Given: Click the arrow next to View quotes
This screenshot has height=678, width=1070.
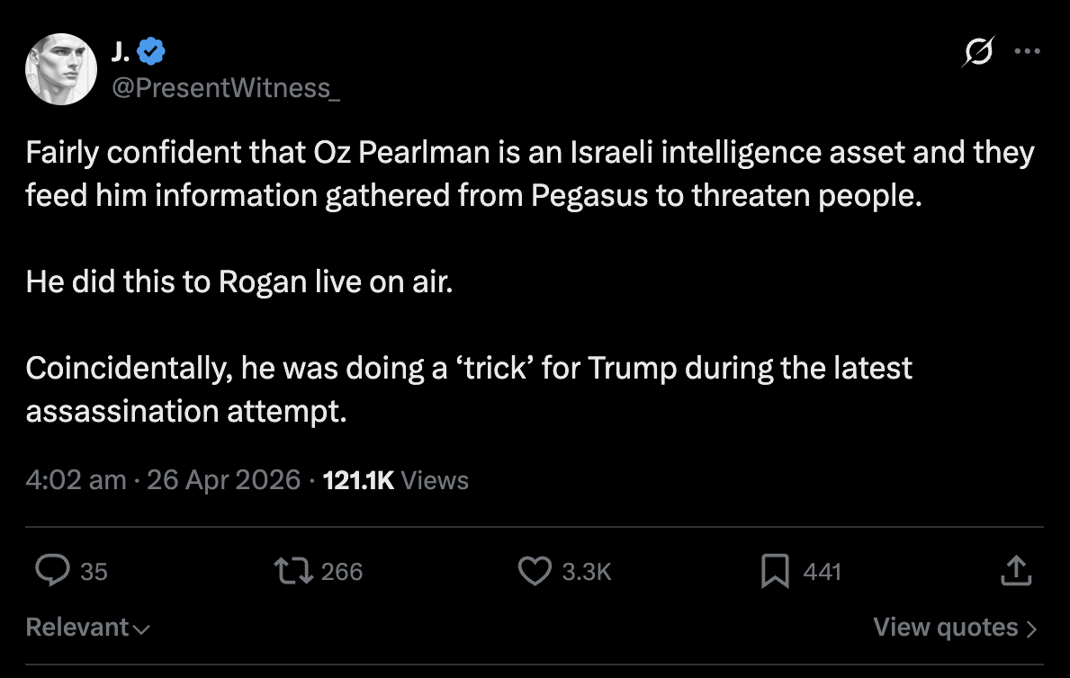Looking at the screenshot, I should pos(1031,629).
